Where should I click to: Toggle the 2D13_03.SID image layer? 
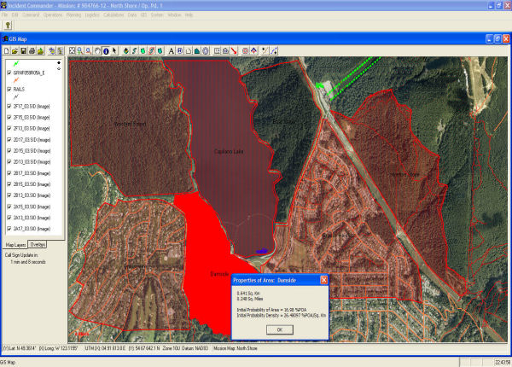tap(9, 162)
